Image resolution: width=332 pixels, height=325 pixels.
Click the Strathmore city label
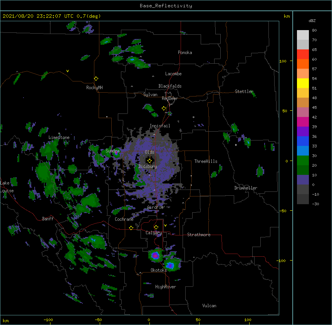[x=199, y=235]
